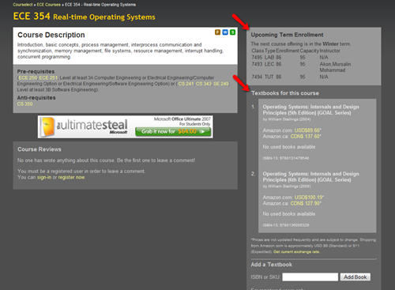Click the page title 'ECE 354 Real-time Operating Systems'
The width and height of the screenshot is (395, 290).
pyautogui.click(x=85, y=17)
